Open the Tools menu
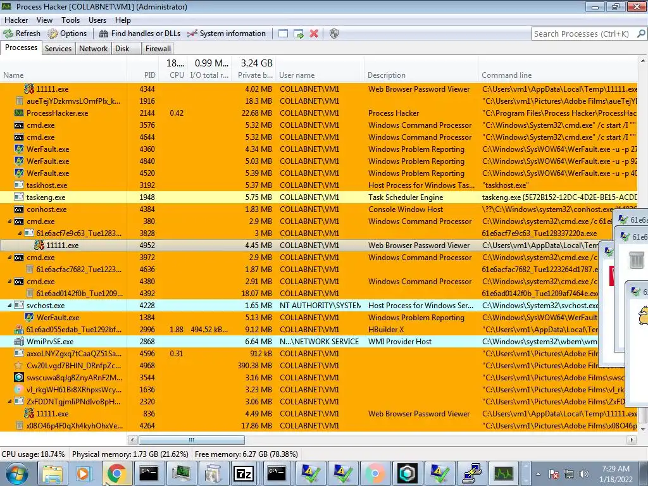Image resolution: width=648 pixels, height=486 pixels. point(70,20)
